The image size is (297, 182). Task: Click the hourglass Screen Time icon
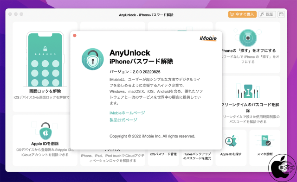pos(248,91)
